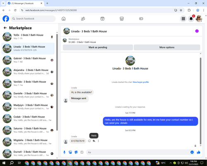
Task: Click the Hi, is this available? message
Action: [82, 92]
